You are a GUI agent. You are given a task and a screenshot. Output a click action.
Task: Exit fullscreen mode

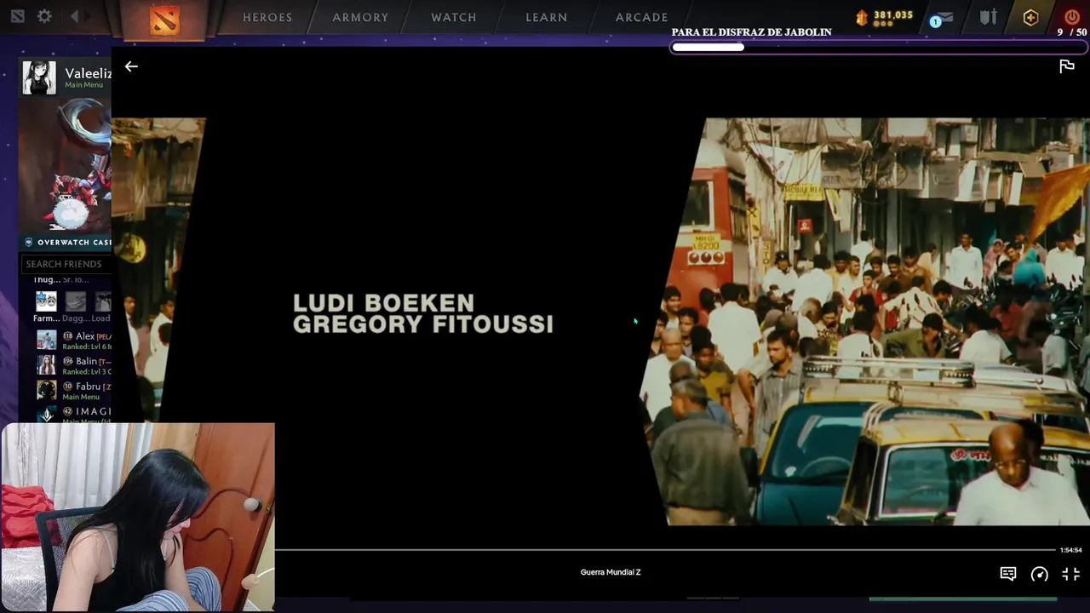1071,574
